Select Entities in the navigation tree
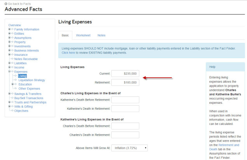The height and width of the screenshot is (160, 247). point(19,34)
